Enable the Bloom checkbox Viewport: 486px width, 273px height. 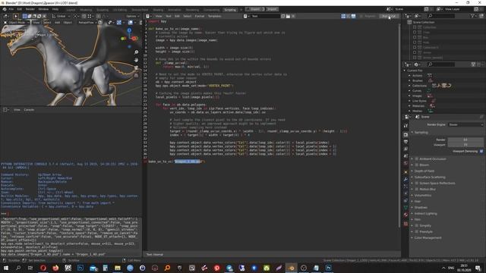417,165
